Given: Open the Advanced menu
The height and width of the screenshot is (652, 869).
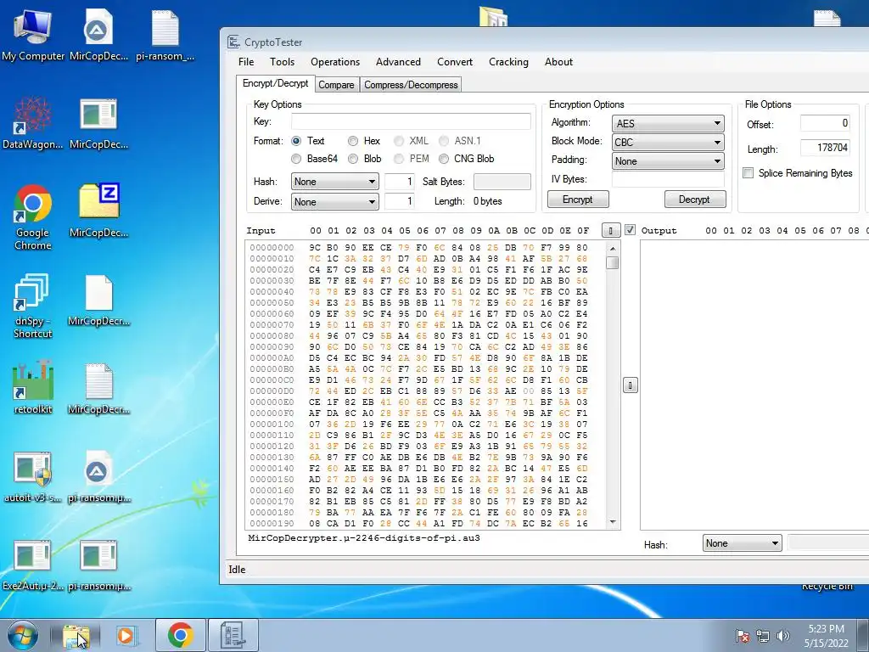Looking at the screenshot, I should pos(398,61).
